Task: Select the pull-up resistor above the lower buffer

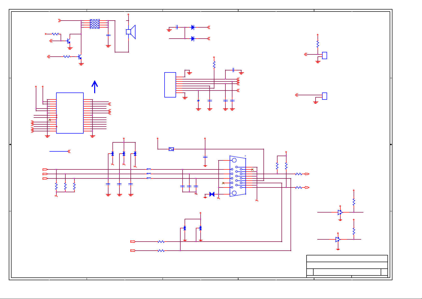Action: pyautogui.click(x=354, y=231)
